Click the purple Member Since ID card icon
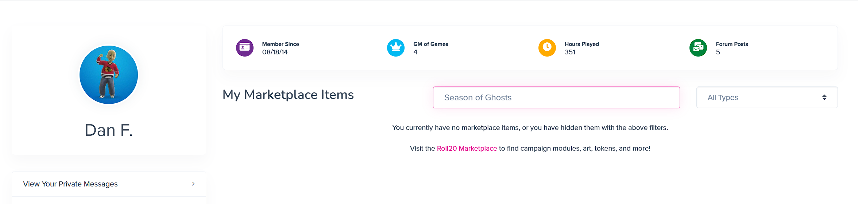The height and width of the screenshot is (204, 858). click(244, 48)
